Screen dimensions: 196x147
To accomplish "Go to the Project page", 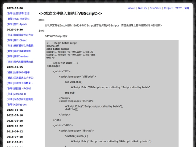I will pyautogui.click(x=168, y=8).
